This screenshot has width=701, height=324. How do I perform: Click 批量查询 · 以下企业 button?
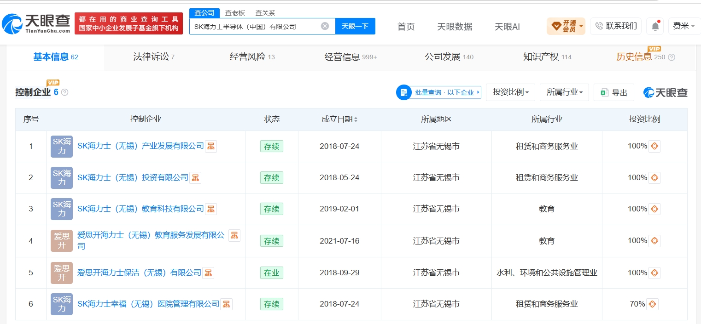[439, 92]
